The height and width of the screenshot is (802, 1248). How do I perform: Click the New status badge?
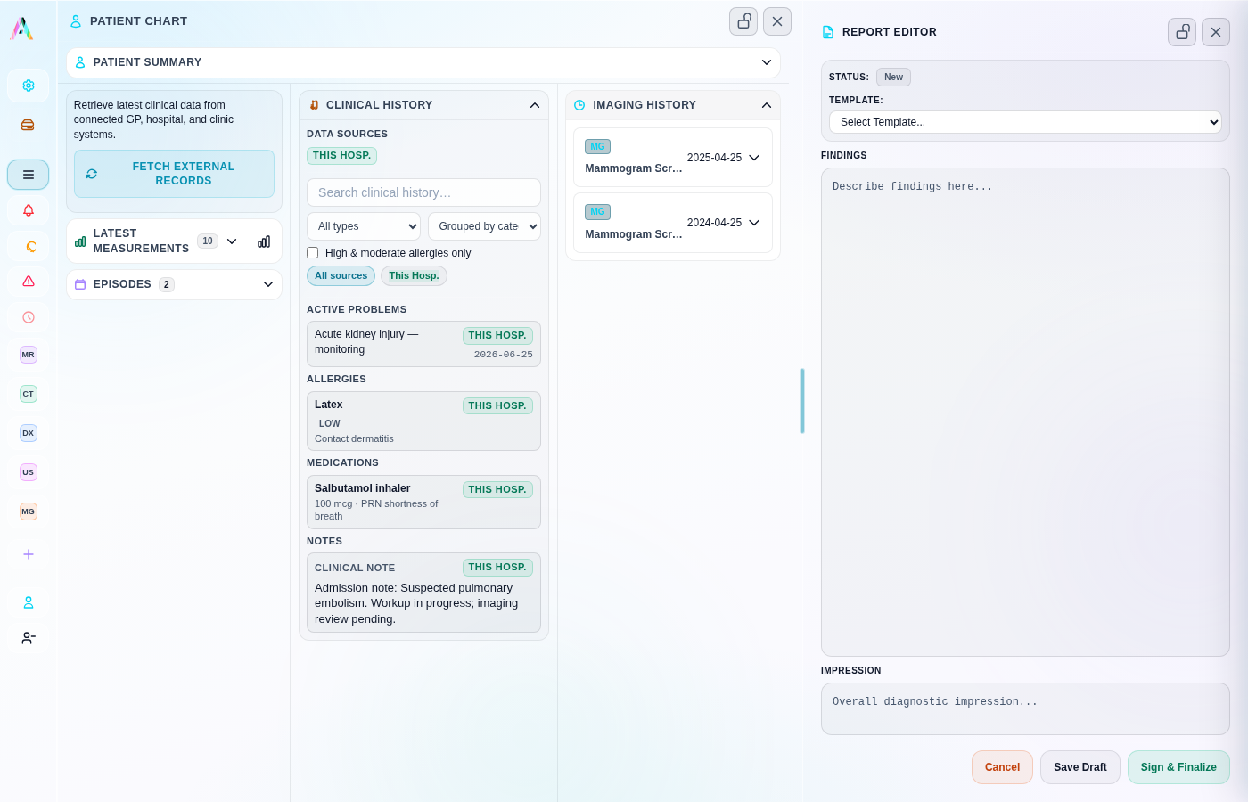[893, 78]
